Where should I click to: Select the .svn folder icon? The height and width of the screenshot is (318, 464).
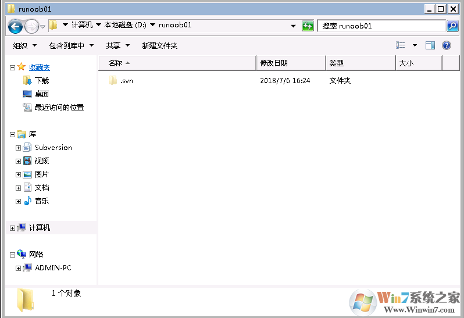click(x=113, y=80)
